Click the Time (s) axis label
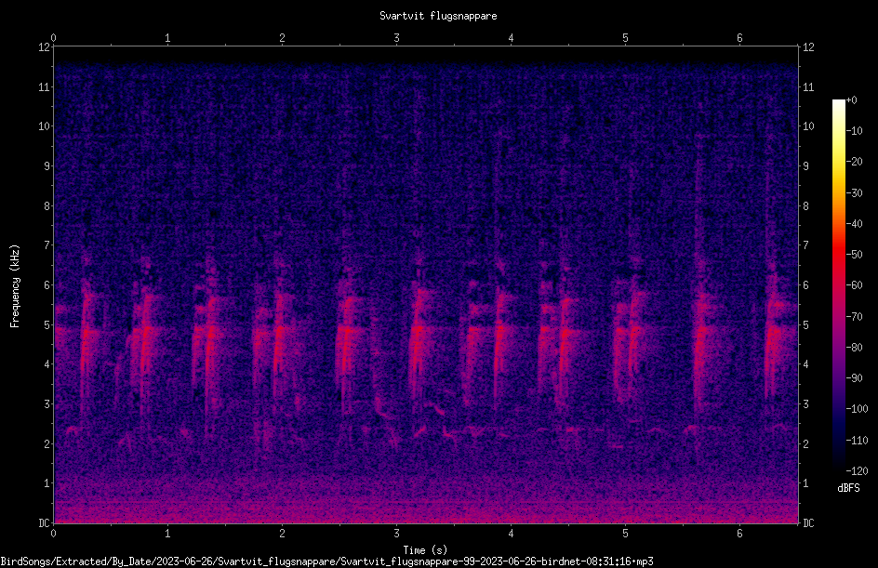 425,550
